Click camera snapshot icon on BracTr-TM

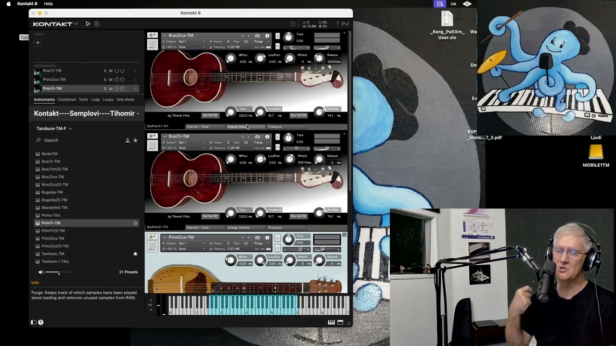pos(257,136)
